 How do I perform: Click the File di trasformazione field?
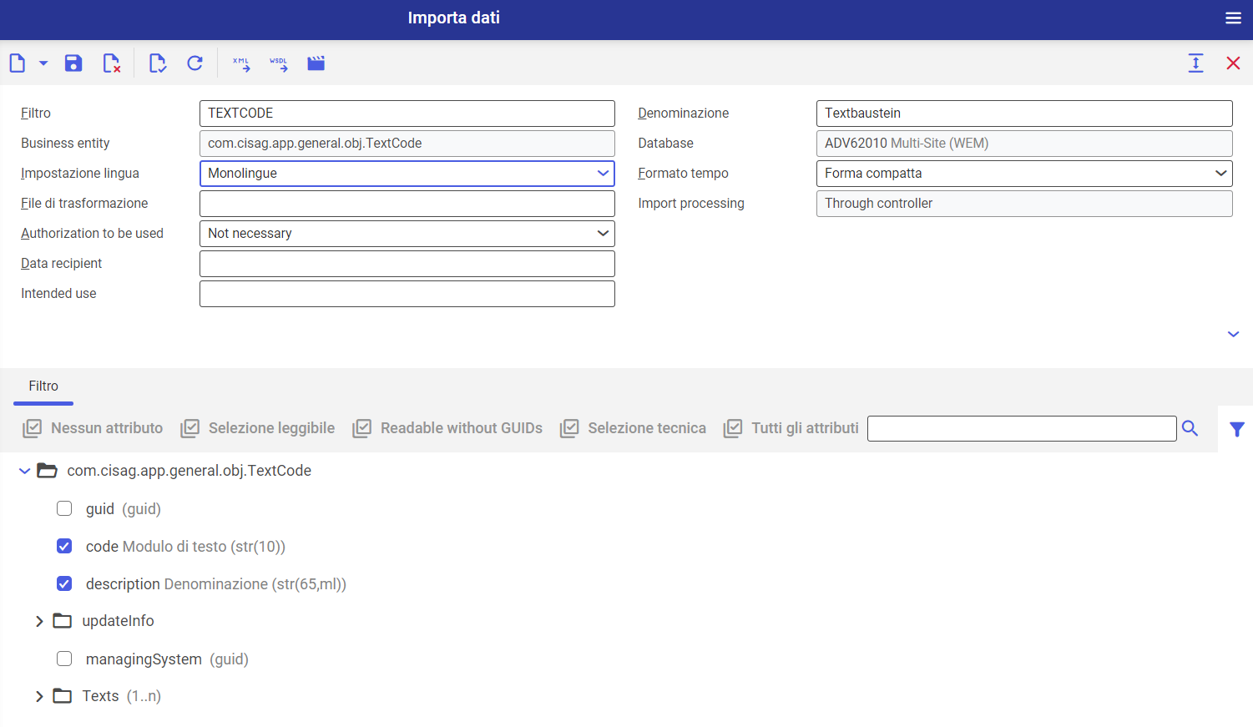407,204
